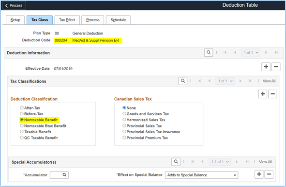This screenshot has height=187, width=286.
Task: Open the Accumulator lookup magnifier
Action: click(x=64, y=175)
